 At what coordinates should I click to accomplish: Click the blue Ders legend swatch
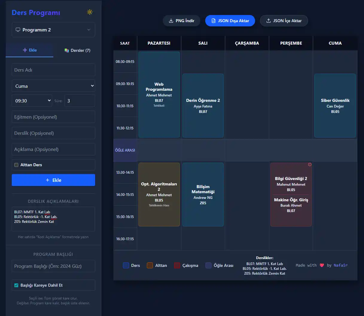tap(126, 265)
